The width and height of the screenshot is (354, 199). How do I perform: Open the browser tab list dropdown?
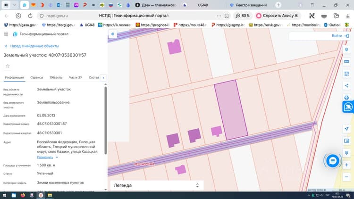[x=15, y=5]
